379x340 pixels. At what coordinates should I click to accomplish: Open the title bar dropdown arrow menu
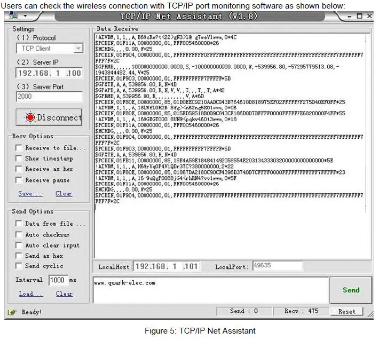[25, 16]
